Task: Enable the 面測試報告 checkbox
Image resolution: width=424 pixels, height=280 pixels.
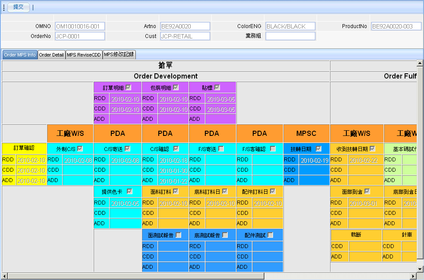Action: [x=179, y=235]
